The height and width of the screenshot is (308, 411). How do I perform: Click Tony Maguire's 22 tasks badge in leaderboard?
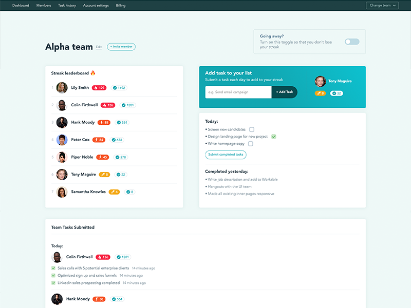[x=121, y=175]
